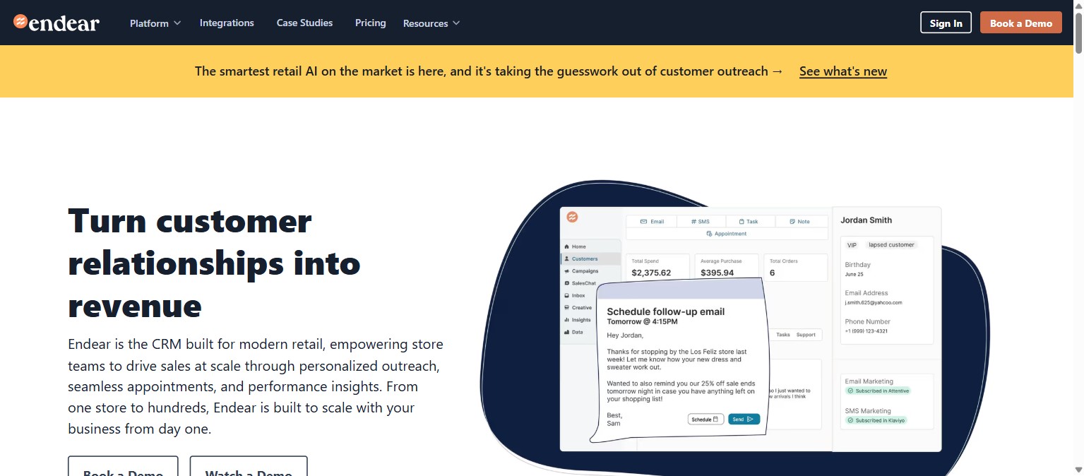Click the Schedule button in email card

705,419
